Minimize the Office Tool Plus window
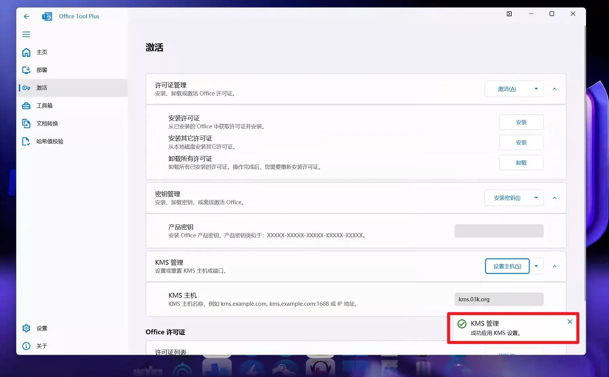Viewport: 609px width, 377px height. tap(531, 14)
